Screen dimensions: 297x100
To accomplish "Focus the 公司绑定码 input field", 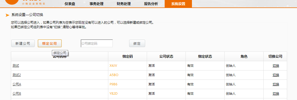I will (97, 43).
